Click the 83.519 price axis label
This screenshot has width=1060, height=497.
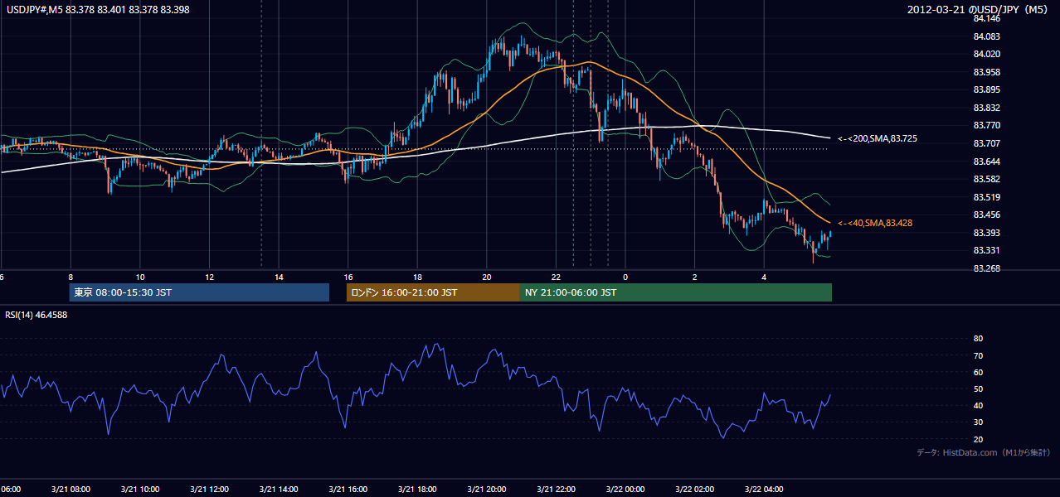pos(989,197)
